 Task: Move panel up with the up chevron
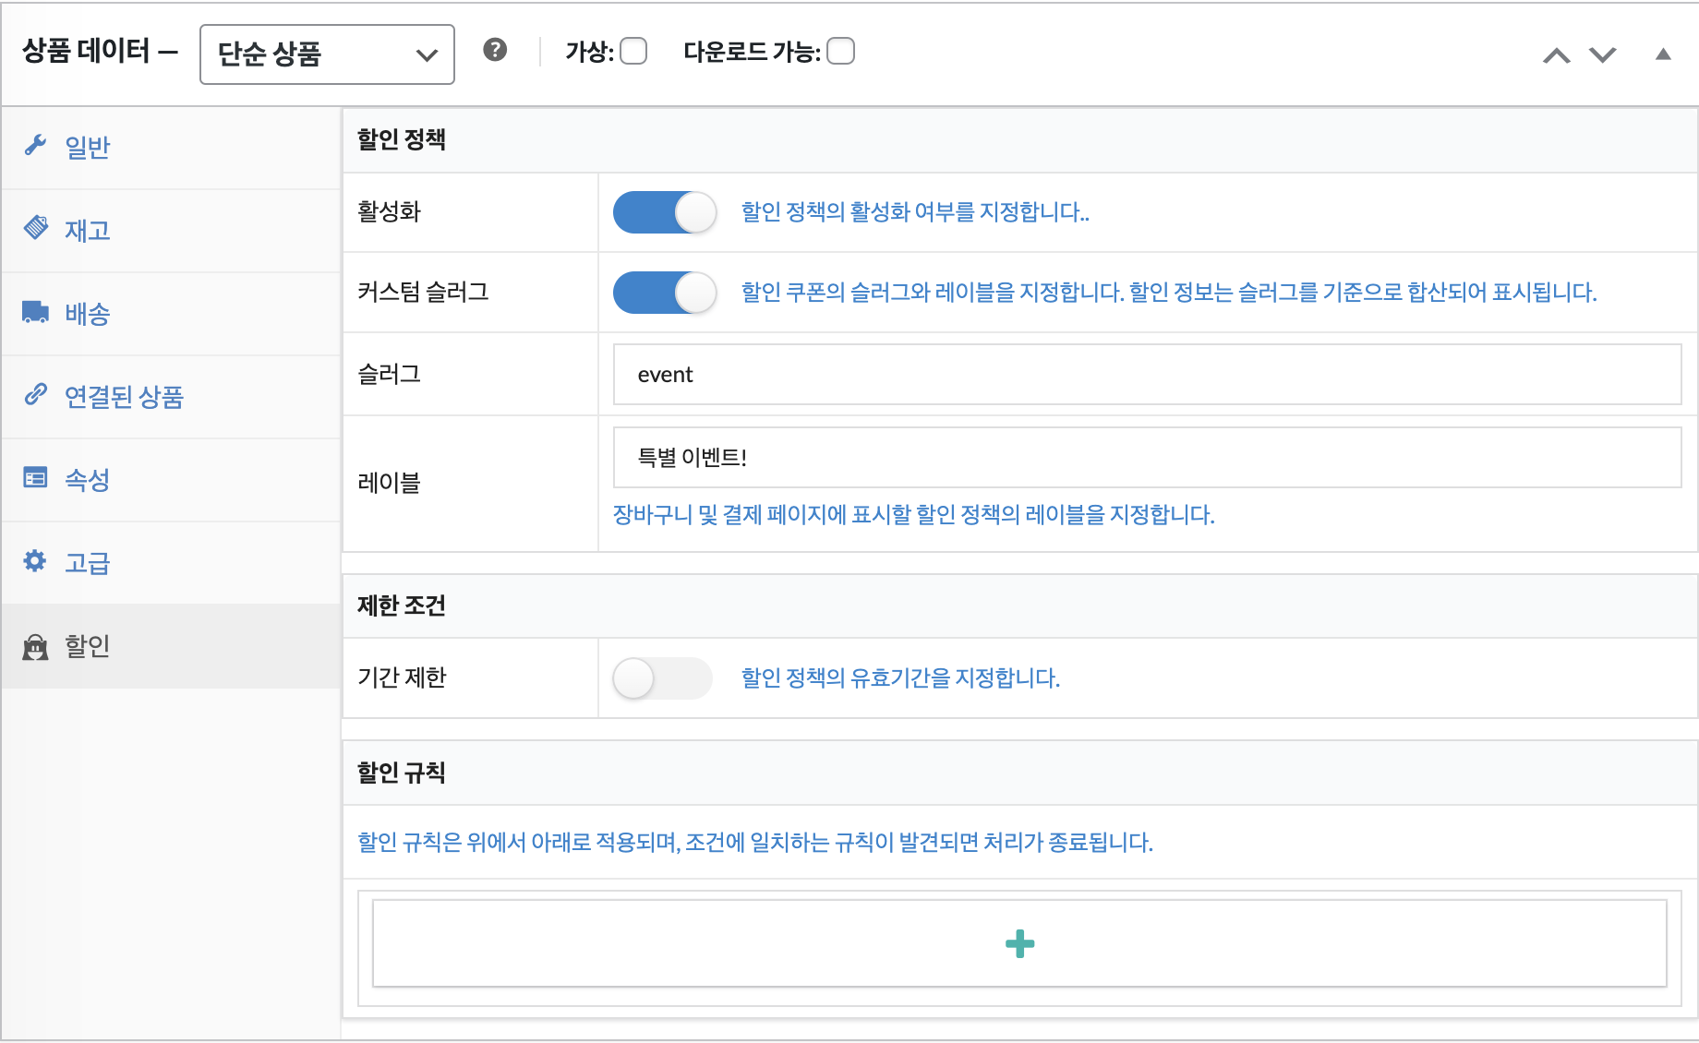click(1556, 55)
